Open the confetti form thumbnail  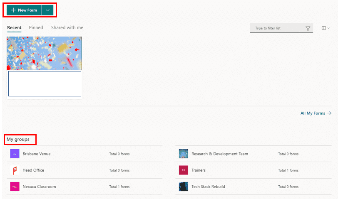point(44,53)
